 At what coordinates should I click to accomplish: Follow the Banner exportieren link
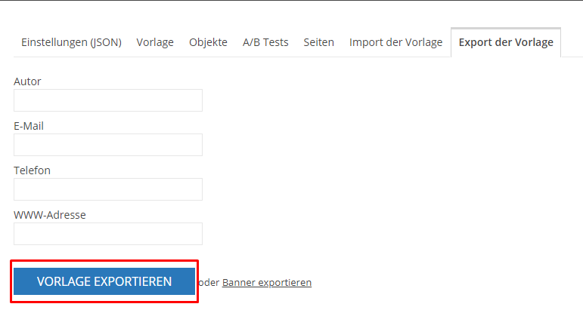click(267, 283)
